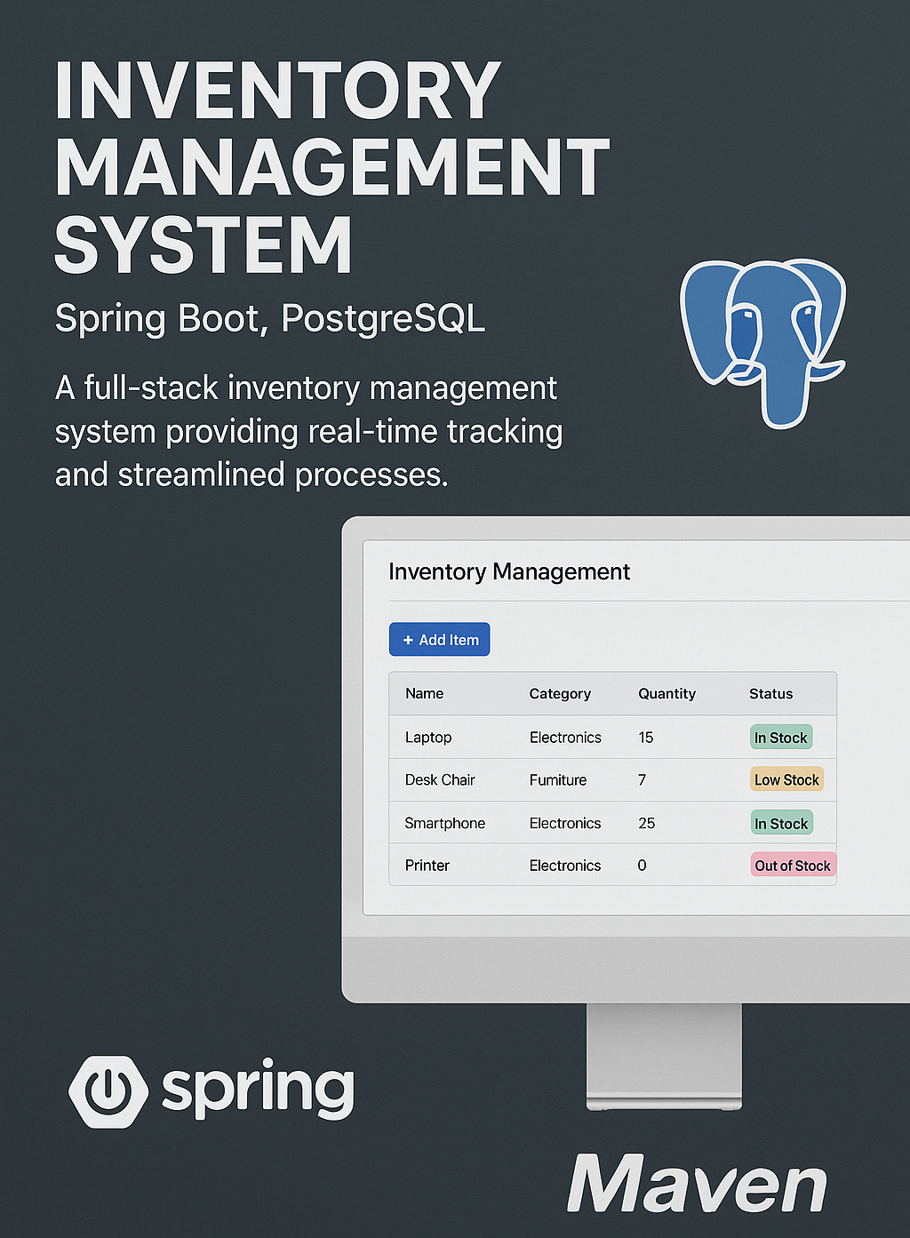Viewport: 910px width, 1238px height.
Task: Select the Spring leaf icon
Action: (107, 1091)
